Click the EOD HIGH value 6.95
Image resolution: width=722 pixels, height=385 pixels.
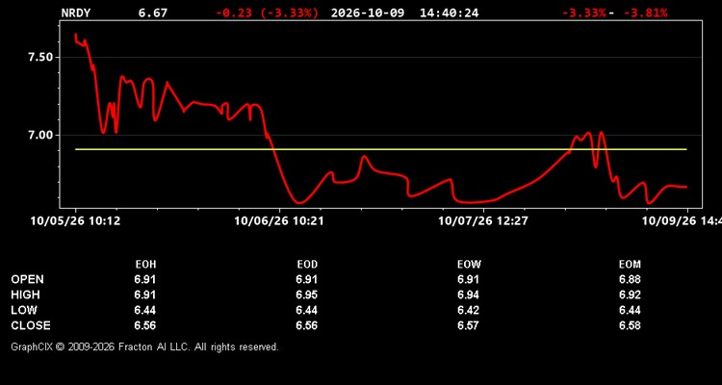click(307, 295)
